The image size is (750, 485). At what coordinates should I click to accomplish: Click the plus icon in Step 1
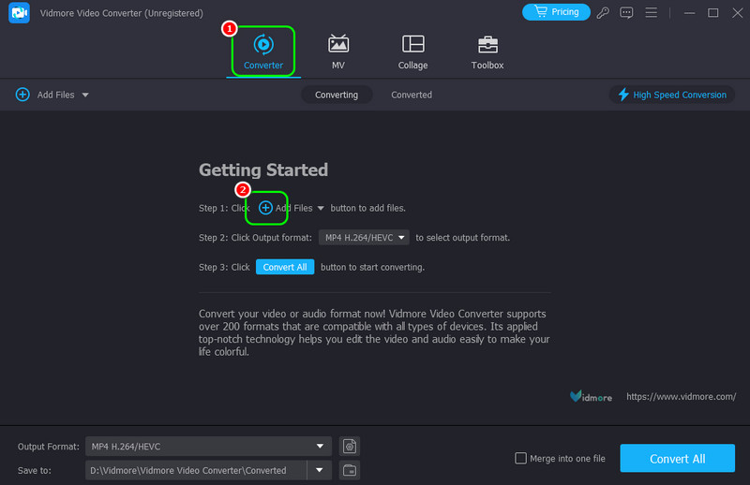click(265, 208)
